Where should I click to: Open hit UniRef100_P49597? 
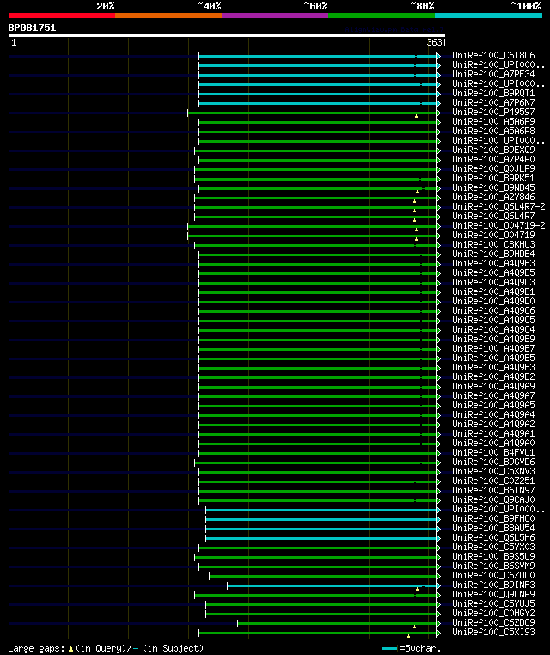493,113
